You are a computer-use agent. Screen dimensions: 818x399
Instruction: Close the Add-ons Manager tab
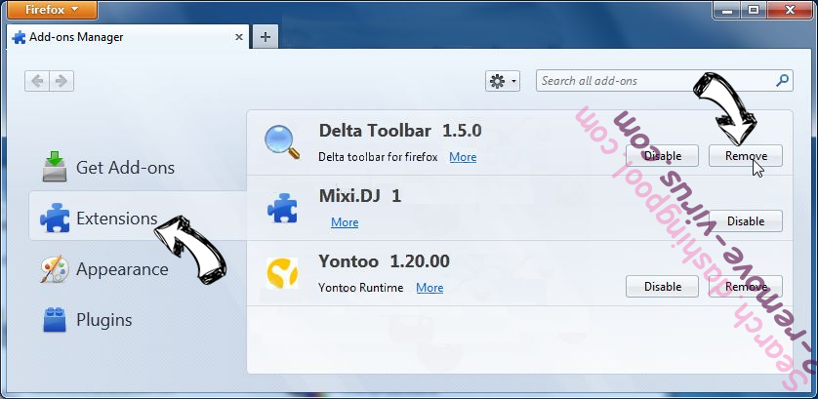tap(239, 37)
